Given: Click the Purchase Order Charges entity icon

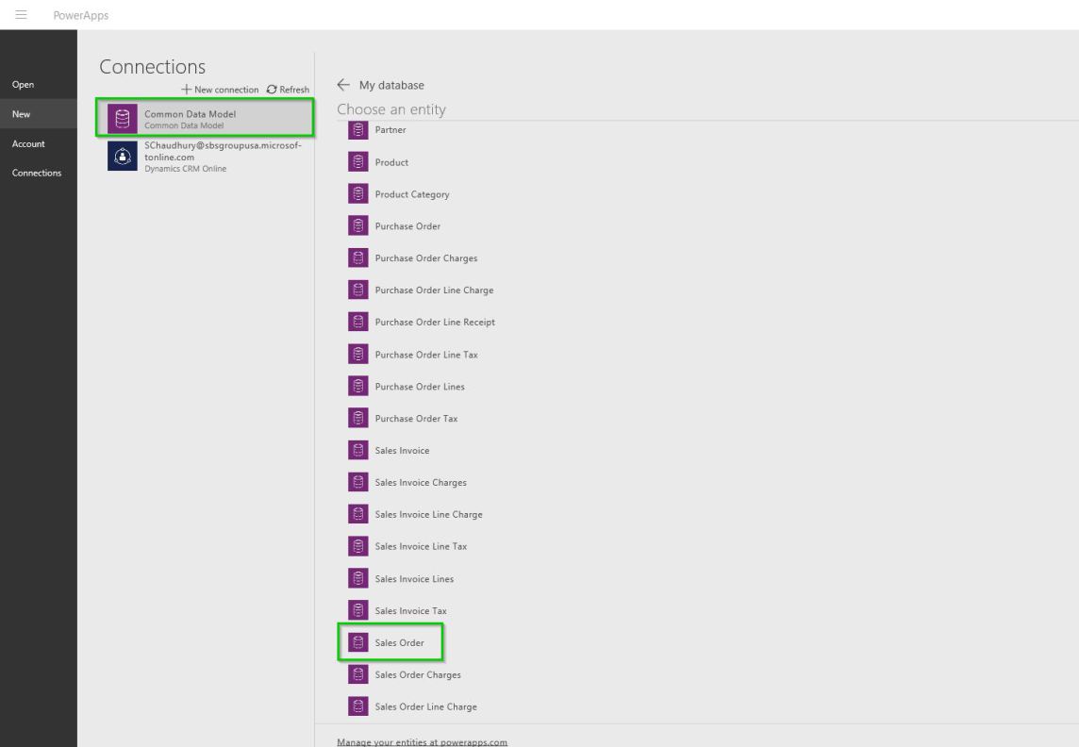Looking at the screenshot, I should (x=357, y=257).
